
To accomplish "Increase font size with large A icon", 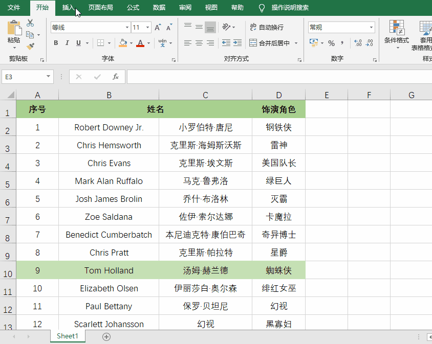I will 158,27.
